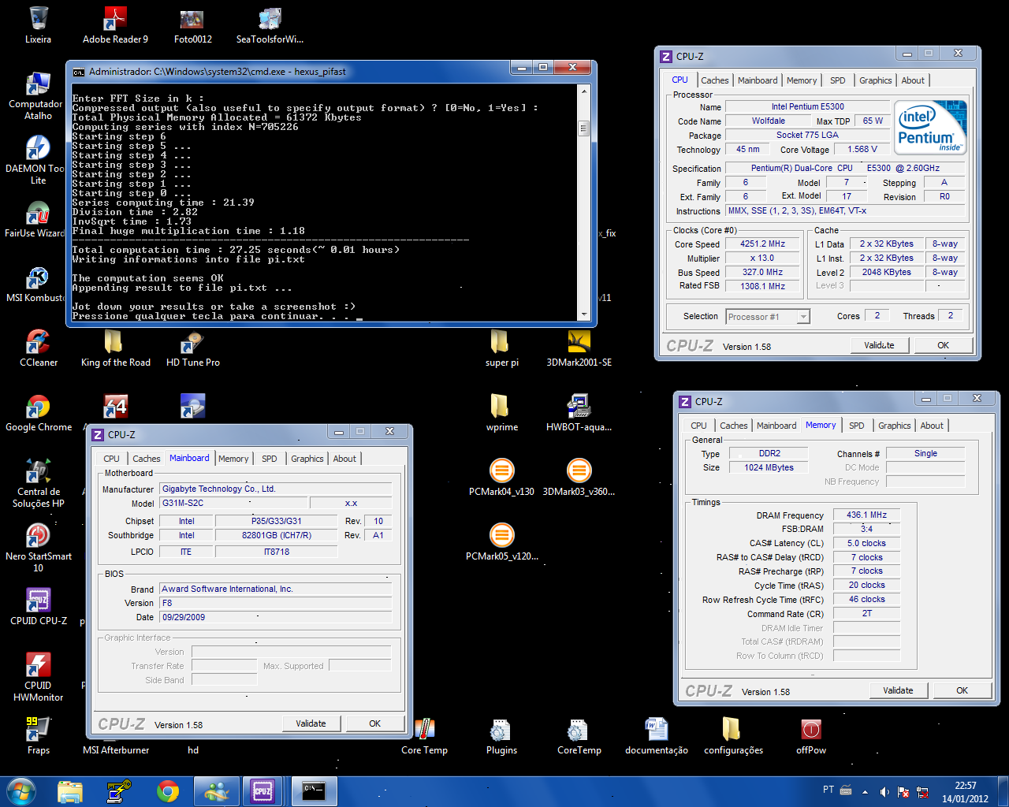
Task: Click the Core Speed value 4251.2 MHz
Action: [x=762, y=244]
